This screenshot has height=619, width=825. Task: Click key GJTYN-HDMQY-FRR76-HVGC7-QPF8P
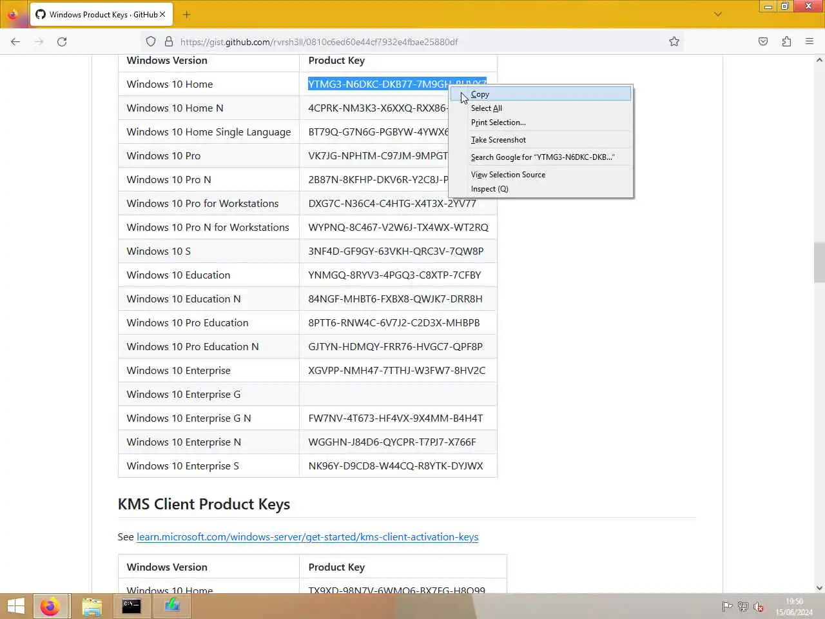395,346
